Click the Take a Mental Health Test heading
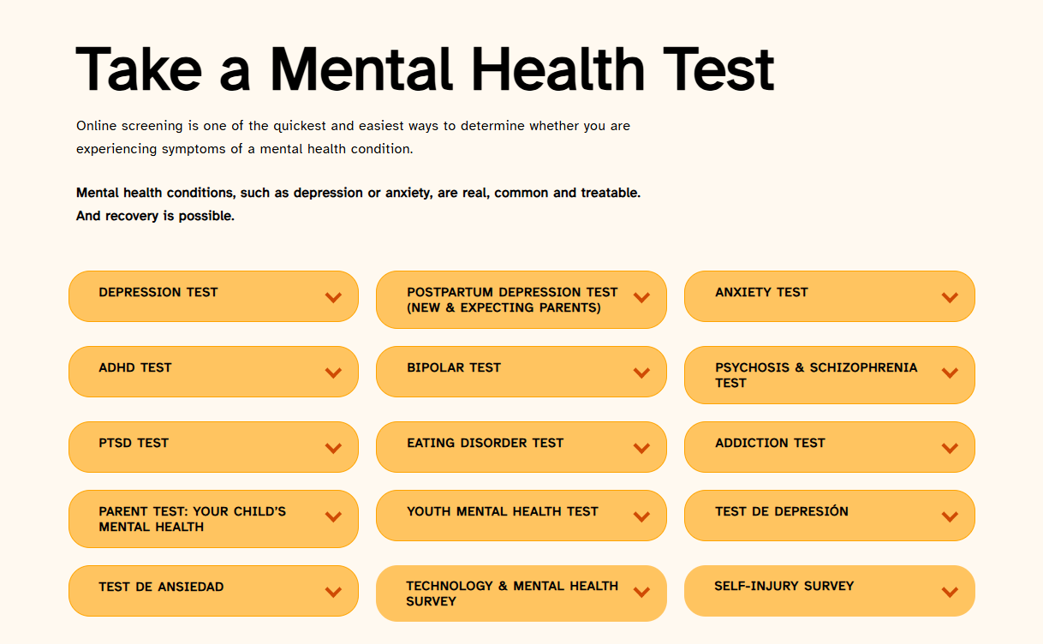 point(425,69)
